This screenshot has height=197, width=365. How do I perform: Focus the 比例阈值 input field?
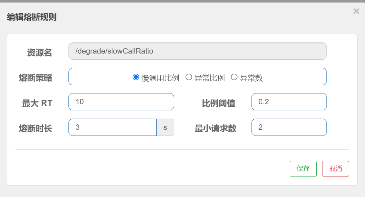coord(289,102)
